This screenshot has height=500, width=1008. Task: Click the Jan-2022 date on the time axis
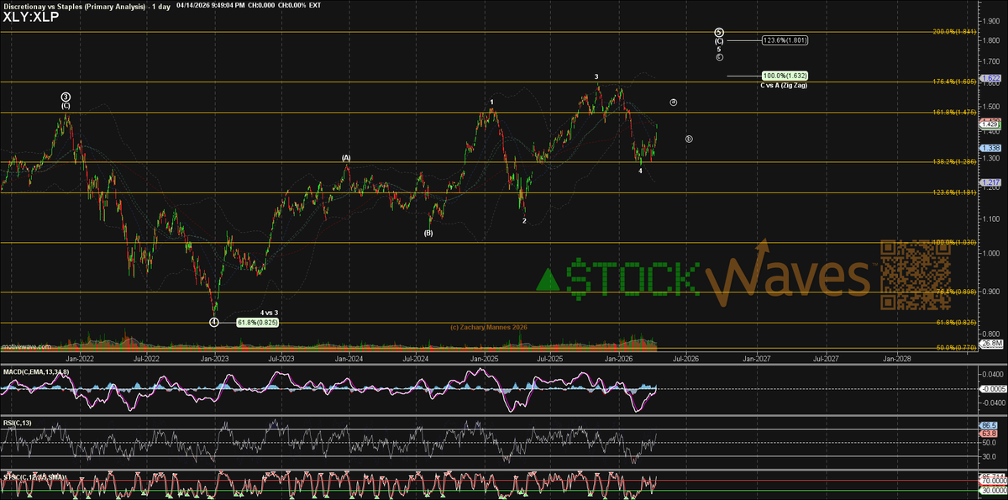78,357
